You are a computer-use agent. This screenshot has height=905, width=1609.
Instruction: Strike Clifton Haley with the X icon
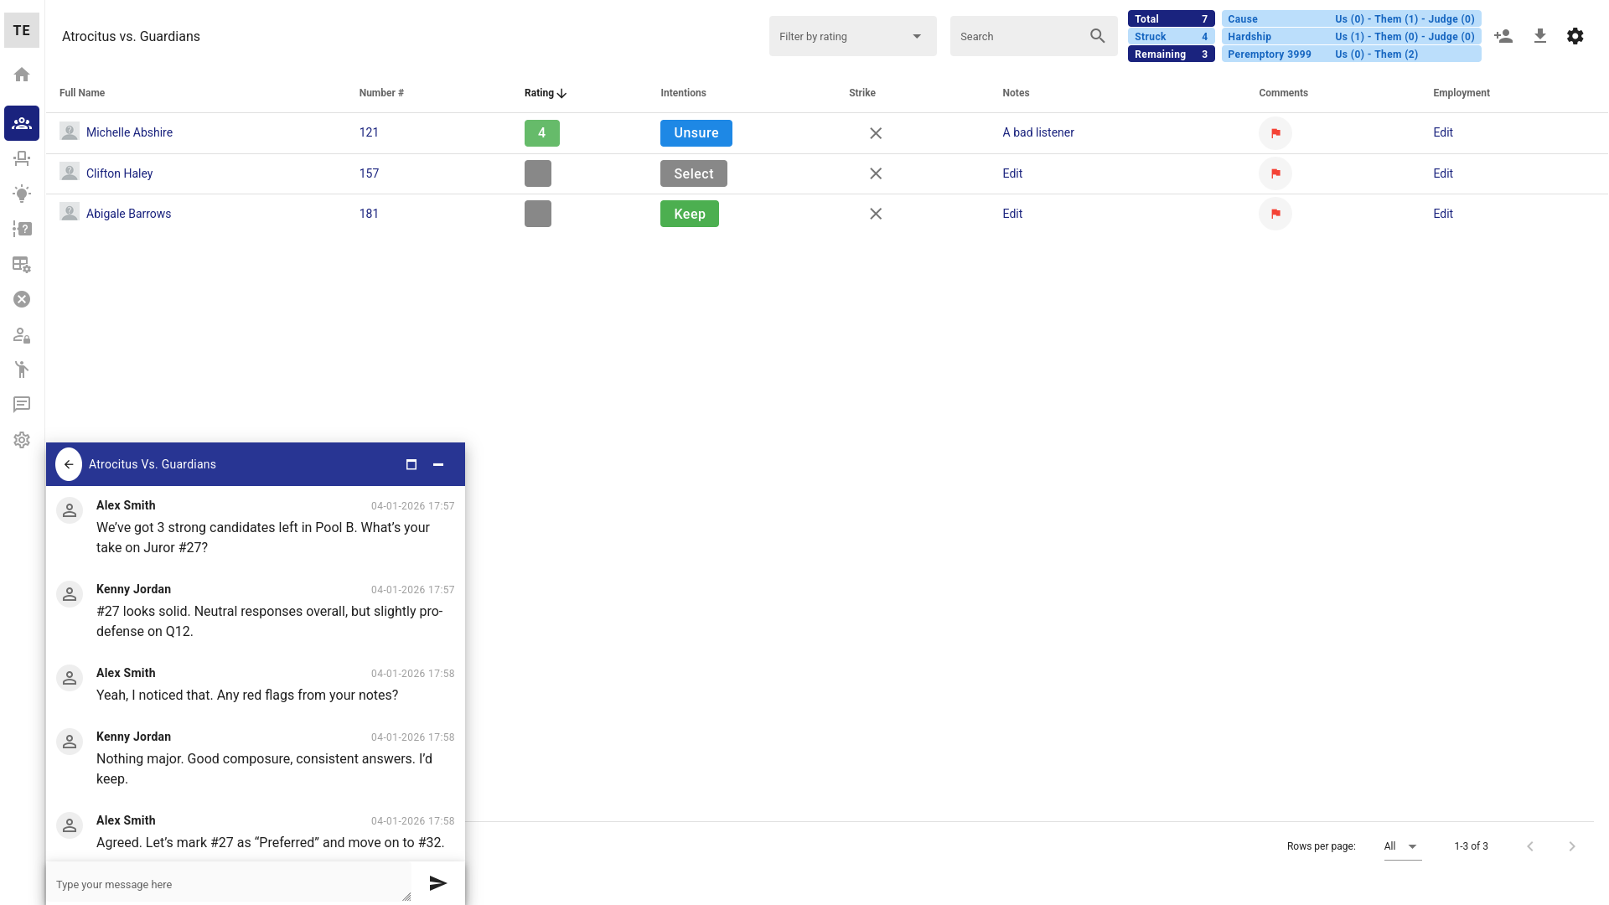[x=876, y=173]
